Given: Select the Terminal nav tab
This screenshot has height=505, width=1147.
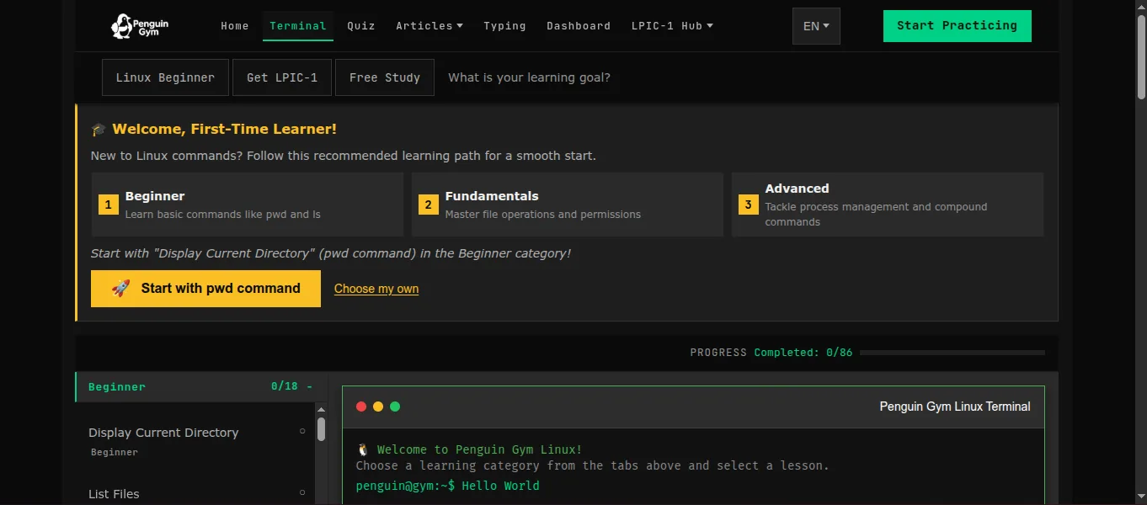Looking at the screenshot, I should (298, 26).
